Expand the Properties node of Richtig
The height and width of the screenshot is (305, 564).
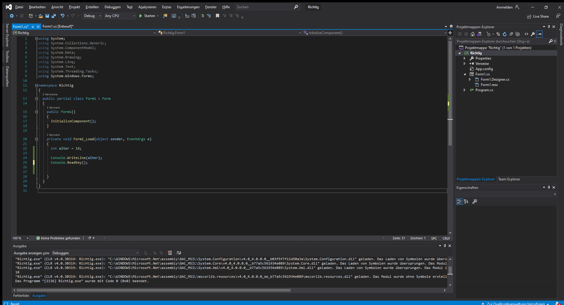(465, 58)
